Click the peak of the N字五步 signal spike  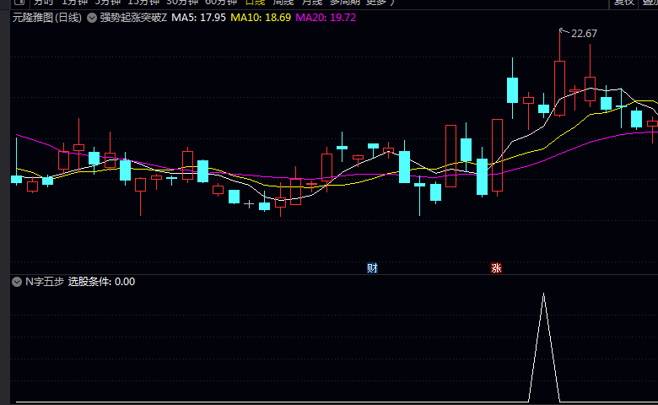(544, 294)
